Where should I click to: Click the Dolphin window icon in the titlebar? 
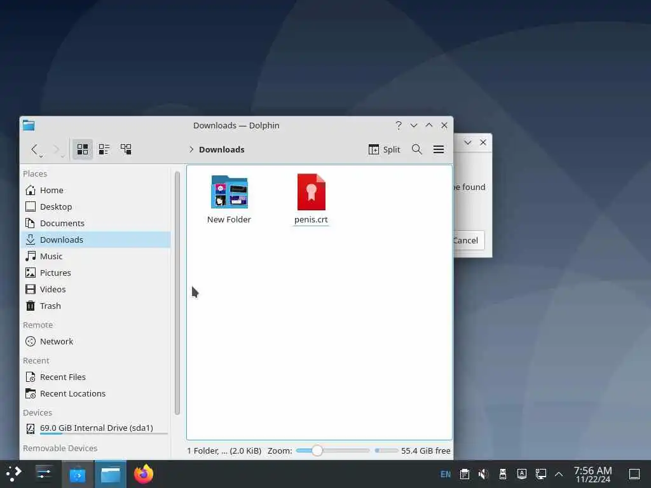coord(29,125)
